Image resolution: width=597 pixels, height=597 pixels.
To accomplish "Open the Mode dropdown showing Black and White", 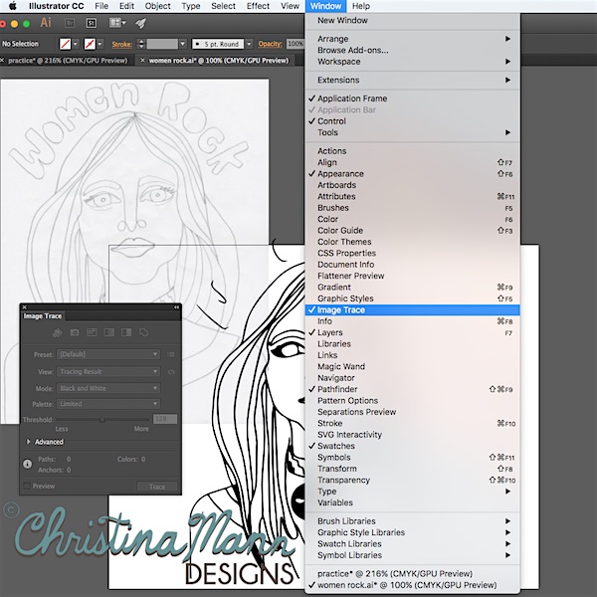I will pos(108,388).
